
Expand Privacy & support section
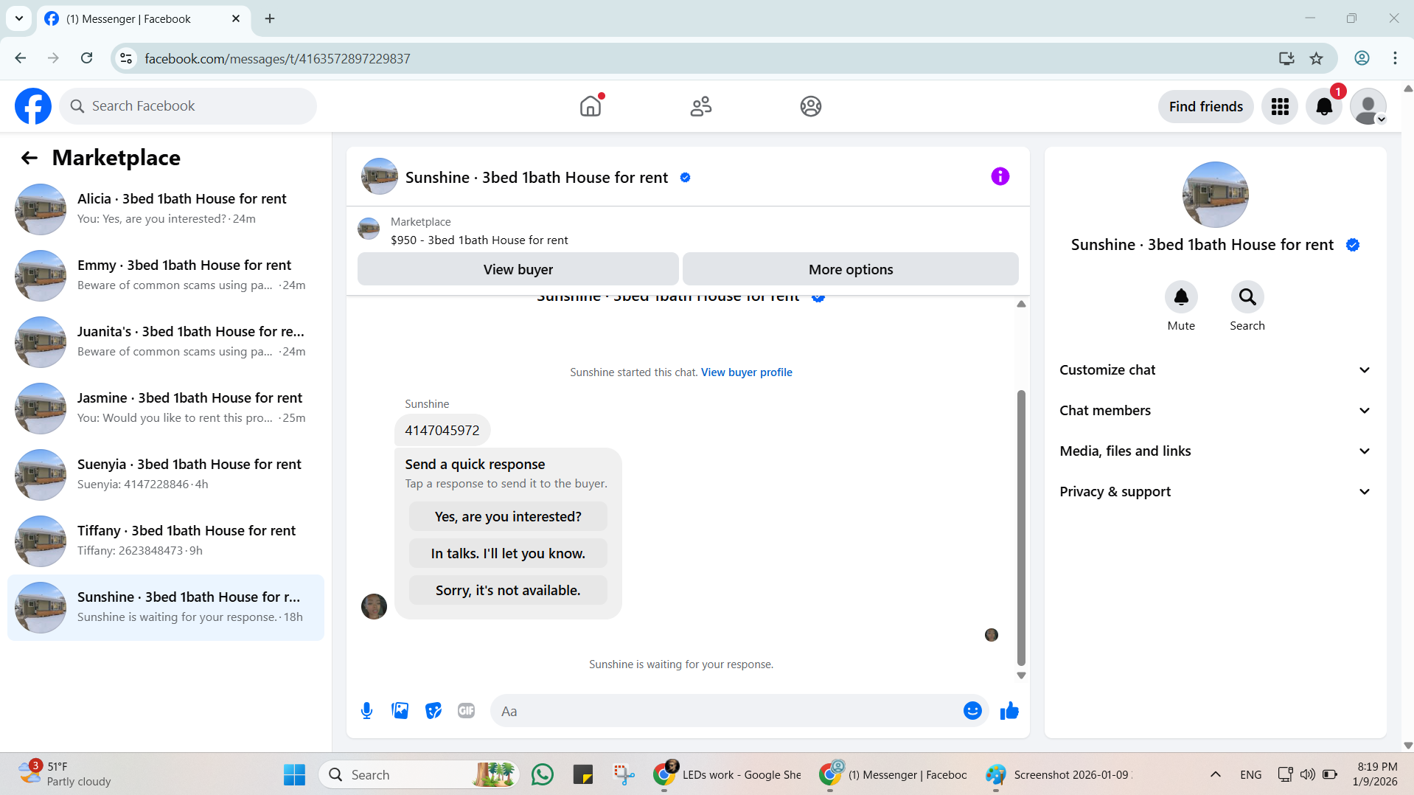(1215, 492)
